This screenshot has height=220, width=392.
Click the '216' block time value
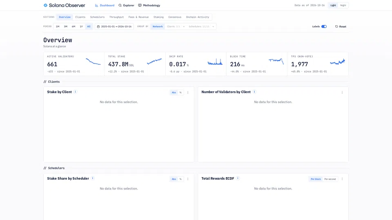coord(235,64)
